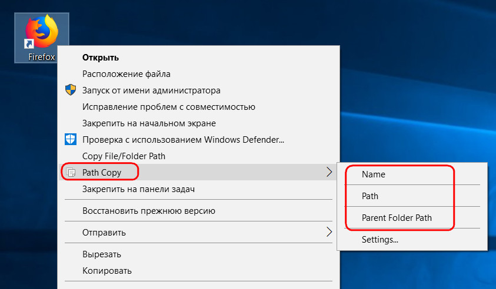
Task: Choose Parent Folder Path option
Action: (x=397, y=218)
